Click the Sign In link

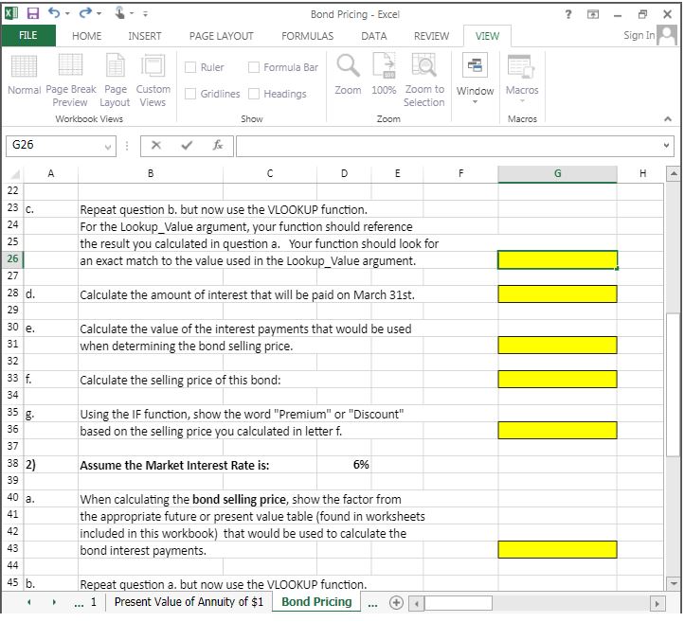639,35
